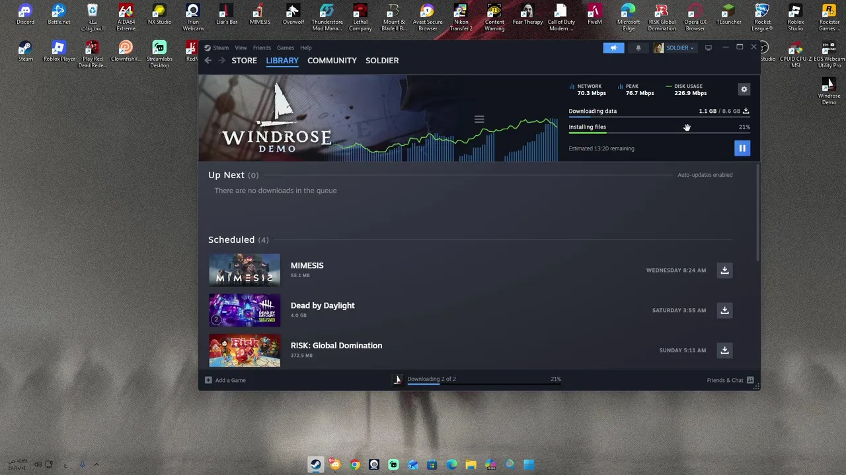Screen dimensions: 846x475
Task: Open the Dead by Daylight thumbnail
Action: pyautogui.click(x=245, y=310)
